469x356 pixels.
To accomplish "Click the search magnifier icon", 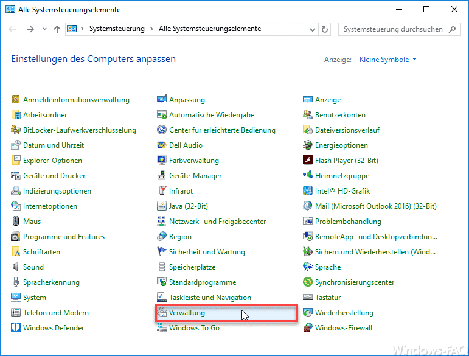I will [x=452, y=29].
